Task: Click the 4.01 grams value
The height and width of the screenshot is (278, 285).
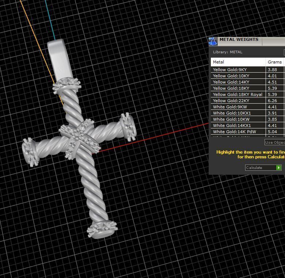Action: tap(272, 76)
